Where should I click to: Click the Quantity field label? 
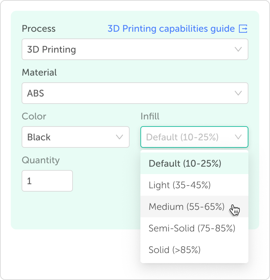[x=40, y=160]
